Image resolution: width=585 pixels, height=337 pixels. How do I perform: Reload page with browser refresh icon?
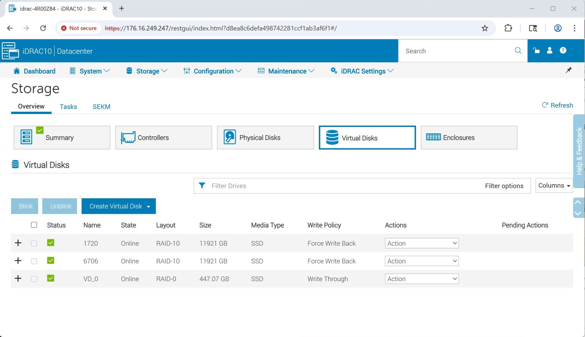[43, 28]
